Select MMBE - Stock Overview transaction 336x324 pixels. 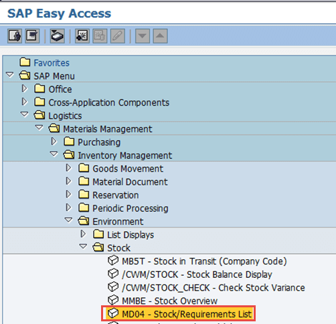click(x=169, y=301)
